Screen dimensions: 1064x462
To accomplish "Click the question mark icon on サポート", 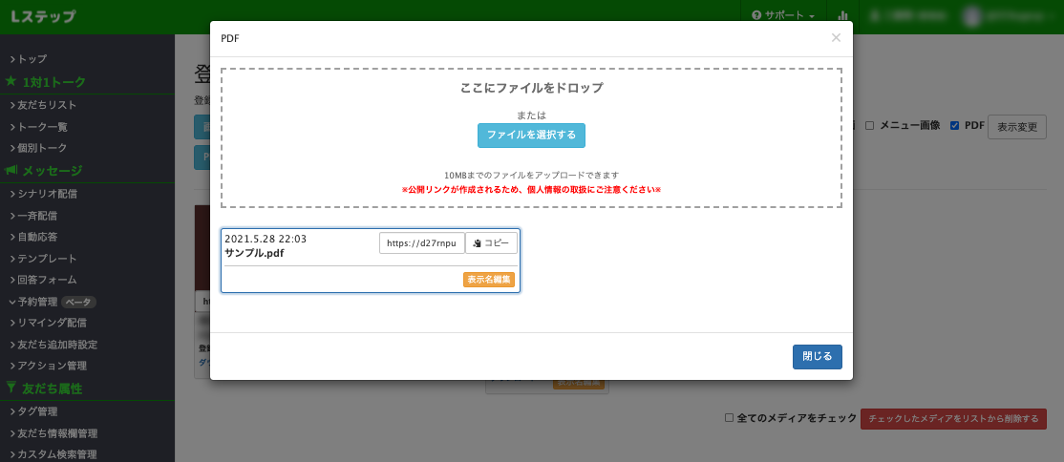I will click(x=756, y=15).
